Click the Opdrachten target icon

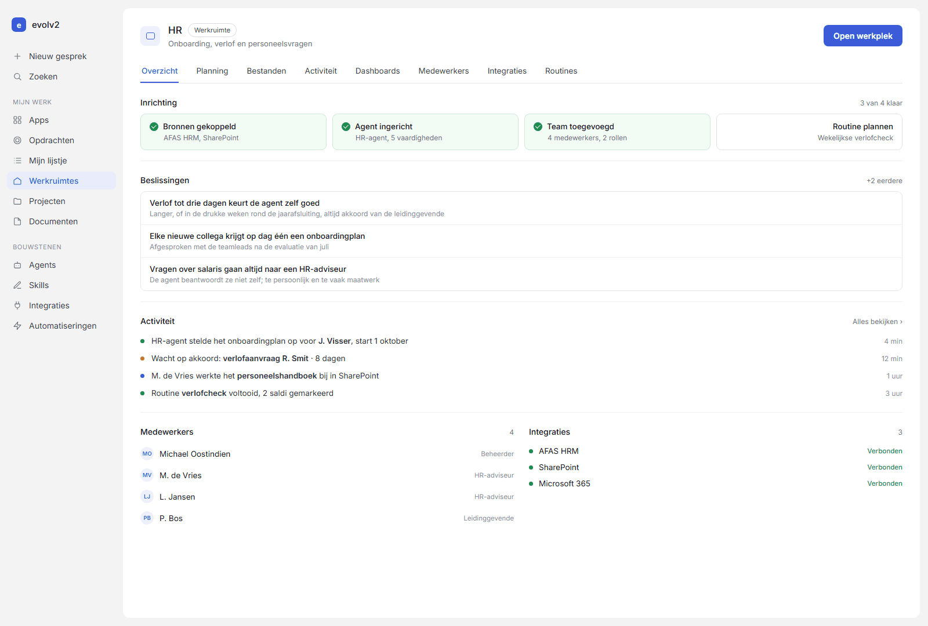17,140
